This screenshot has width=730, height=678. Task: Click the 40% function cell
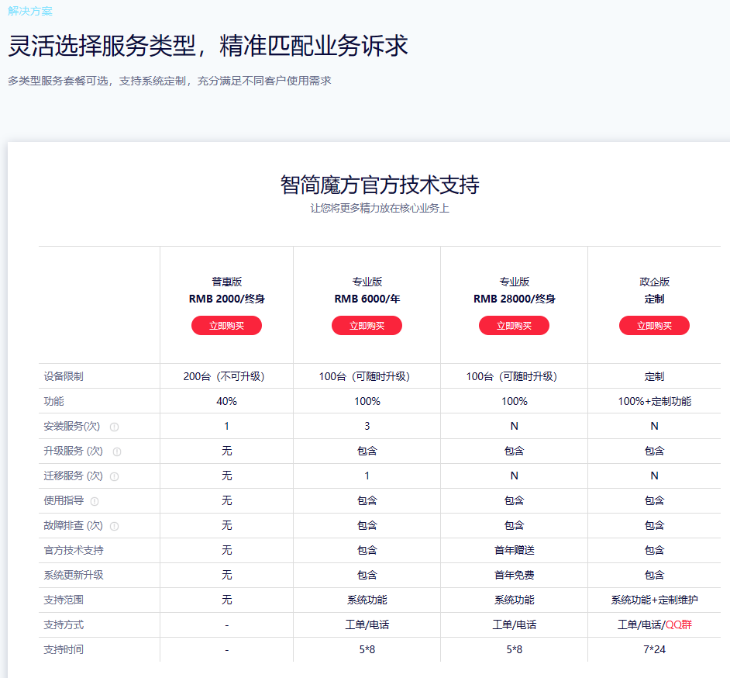pyautogui.click(x=227, y=401)
